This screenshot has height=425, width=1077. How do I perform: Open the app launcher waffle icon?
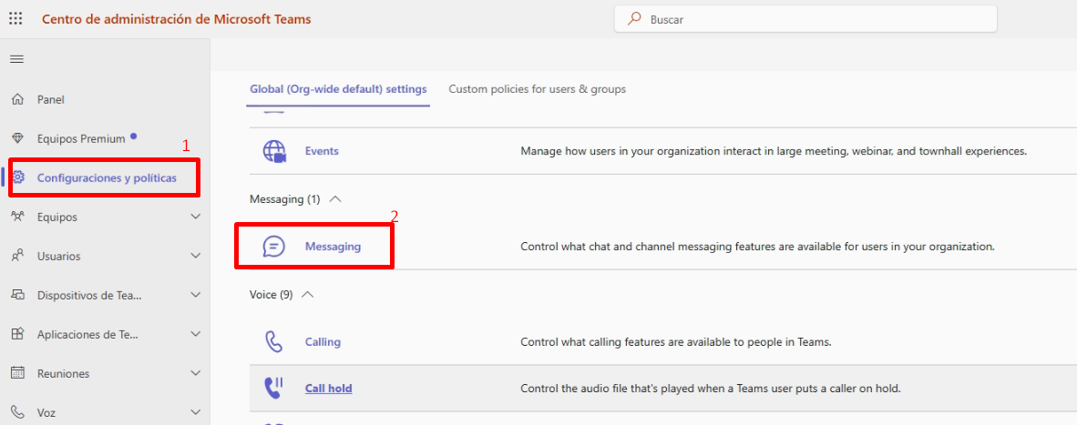click(x=15, y=18)
